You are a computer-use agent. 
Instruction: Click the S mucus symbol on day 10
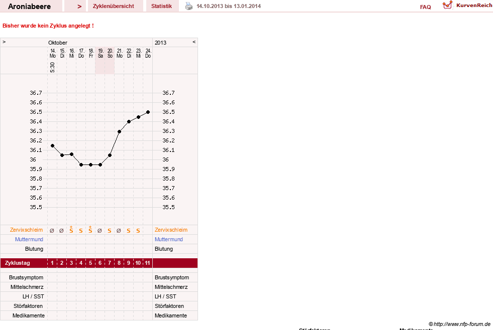click(138, 231)
